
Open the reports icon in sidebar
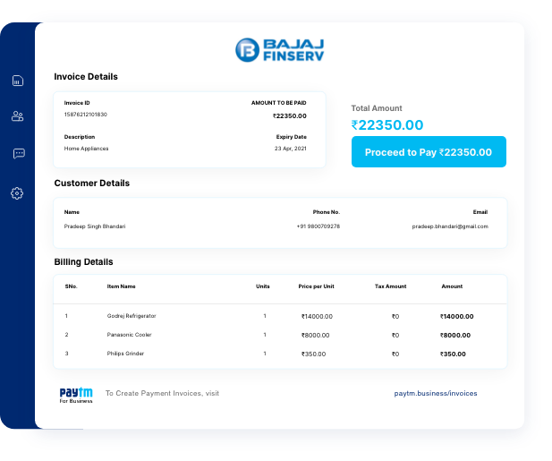pos(17,81)
